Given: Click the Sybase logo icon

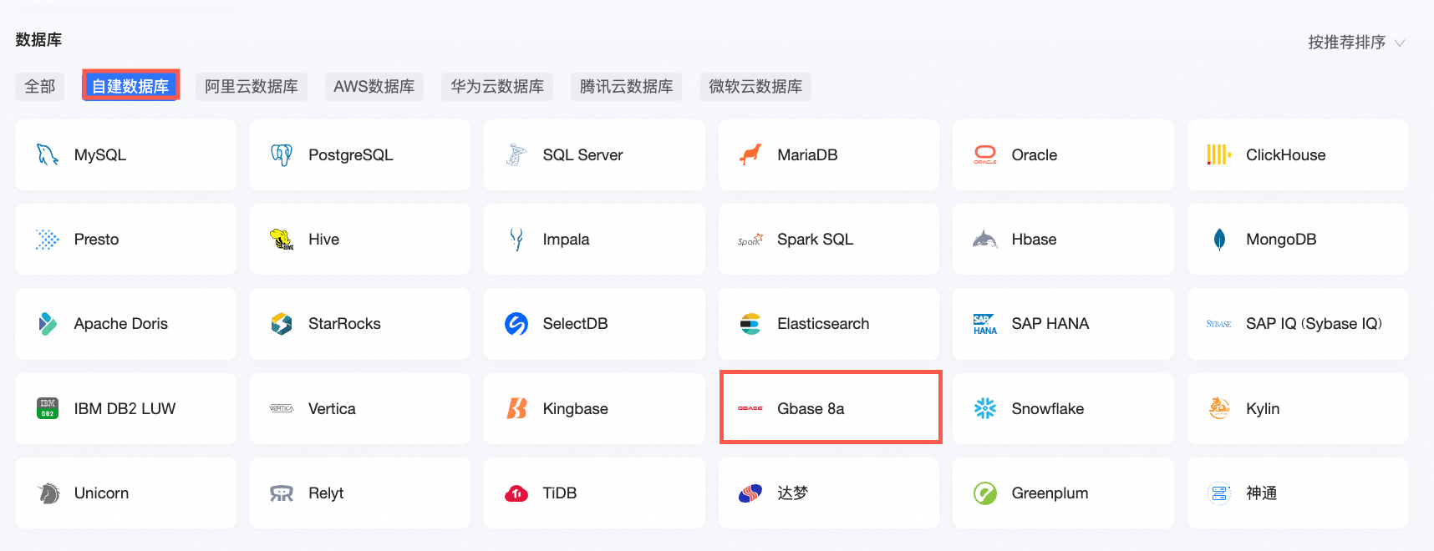Looking at the screenshot, I should point(1219,324).
